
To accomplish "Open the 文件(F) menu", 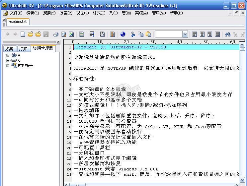I will coord(16,13).
